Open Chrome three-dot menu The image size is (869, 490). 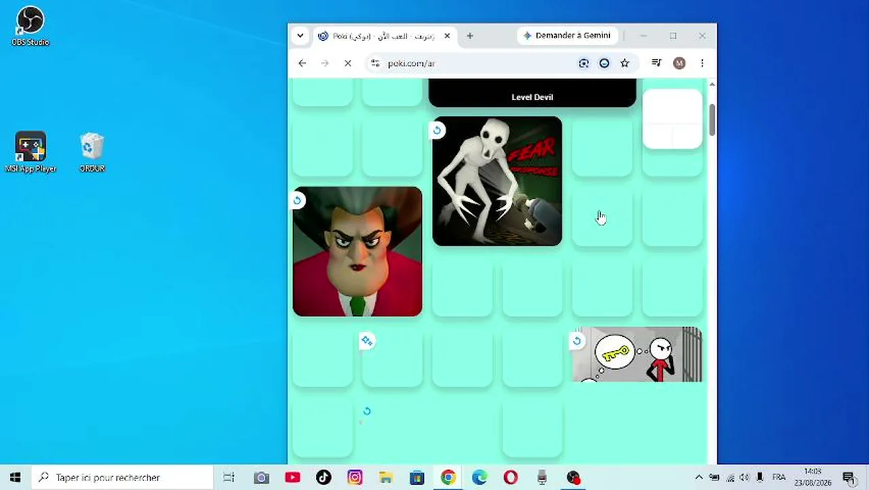702,63
